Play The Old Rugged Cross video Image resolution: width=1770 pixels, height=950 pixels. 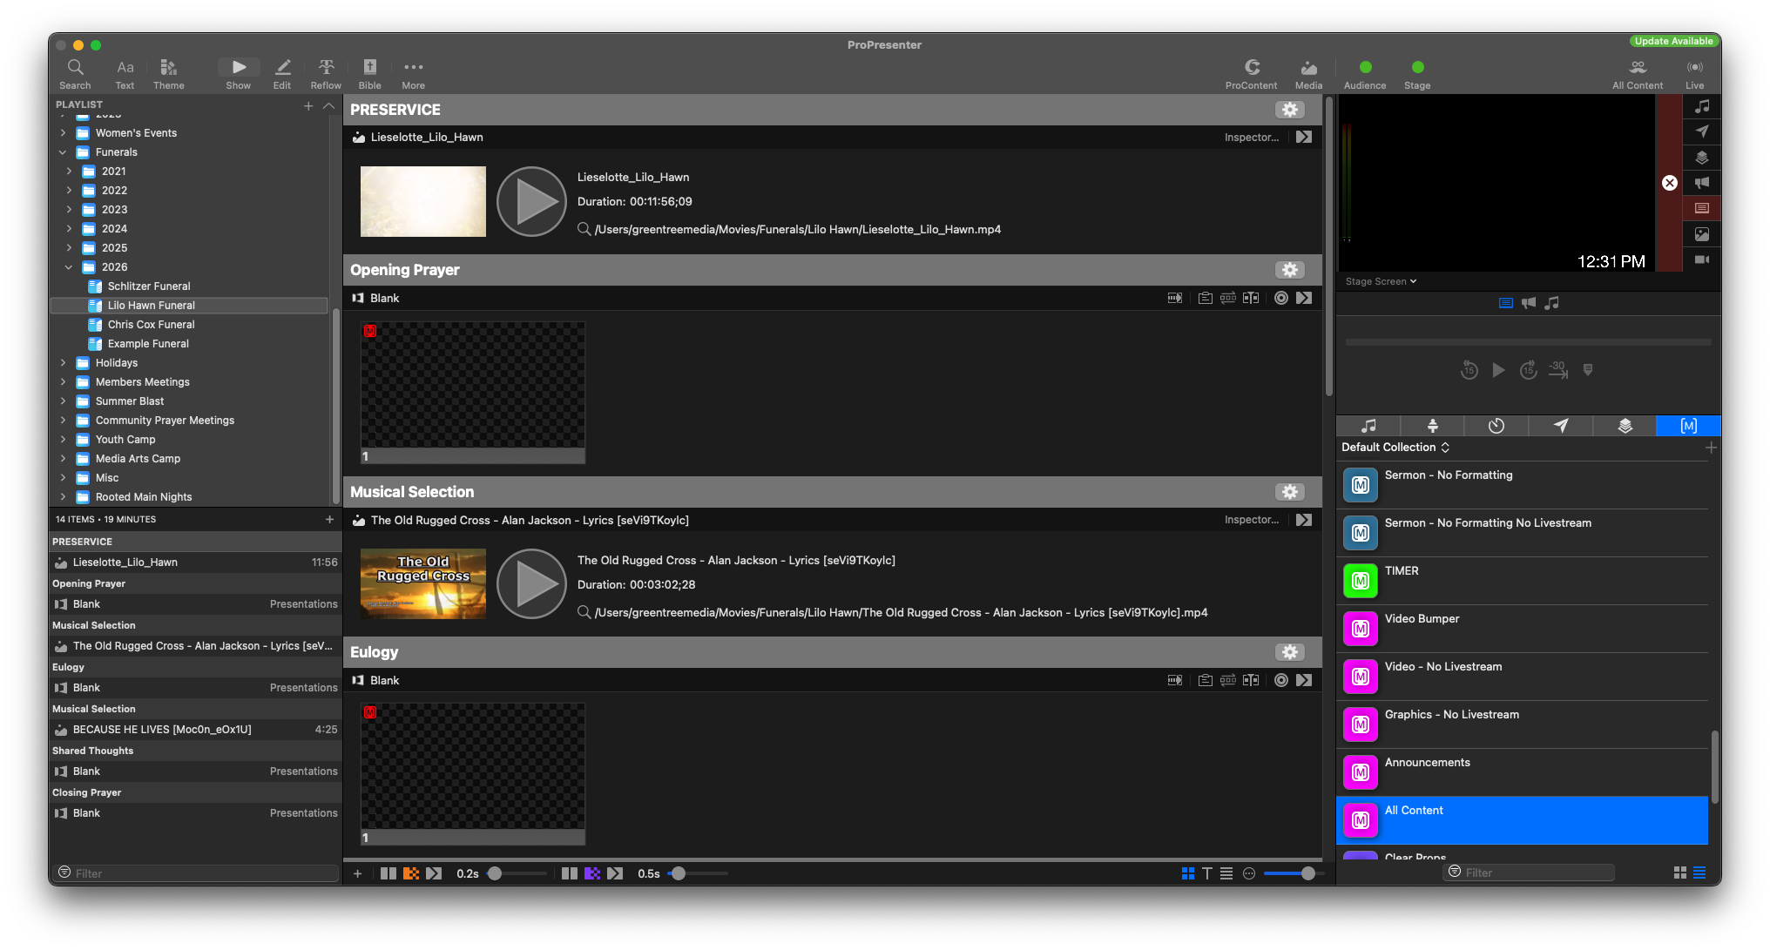[x=531, y=583]
